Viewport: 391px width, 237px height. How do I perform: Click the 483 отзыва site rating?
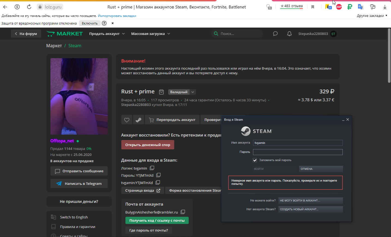(291, 6)
